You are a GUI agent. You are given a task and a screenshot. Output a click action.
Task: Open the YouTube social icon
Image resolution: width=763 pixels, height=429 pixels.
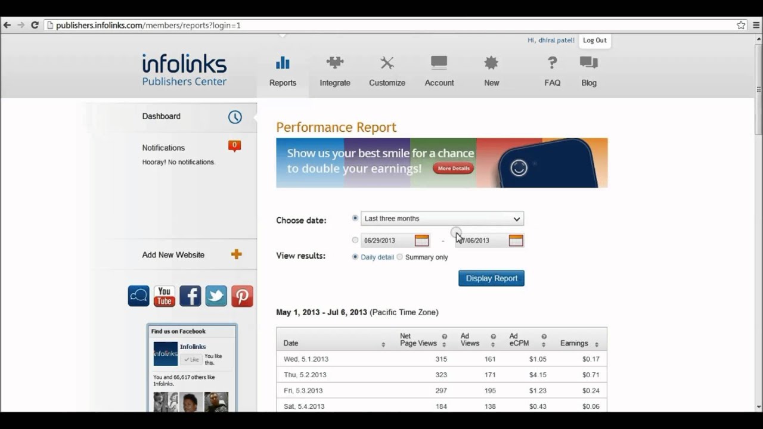165,296
